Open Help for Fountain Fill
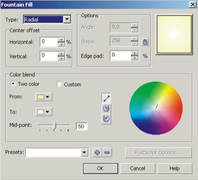 pyautogui.click(x=175, y=168)
